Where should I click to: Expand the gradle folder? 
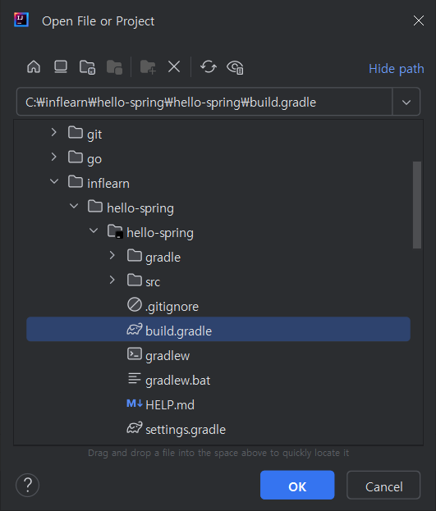coord(112,255)
